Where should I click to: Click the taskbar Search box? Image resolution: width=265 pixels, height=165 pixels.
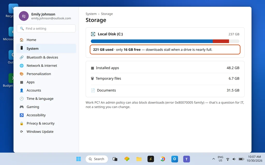[x=97, y=159]
